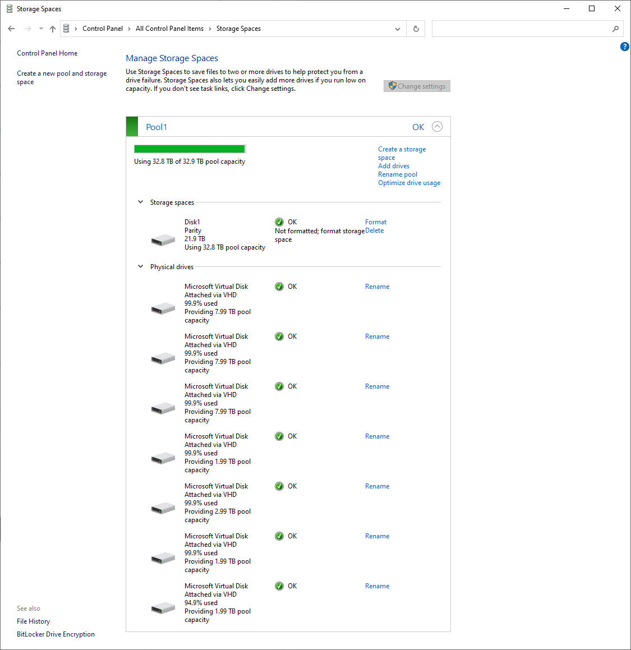Minimize the Storage Spaces window
The height and width of the screenshot is (650, 631).
(566, 9)
